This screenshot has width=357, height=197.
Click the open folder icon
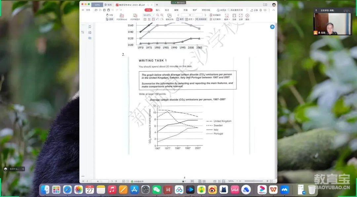tap(96, 10)
